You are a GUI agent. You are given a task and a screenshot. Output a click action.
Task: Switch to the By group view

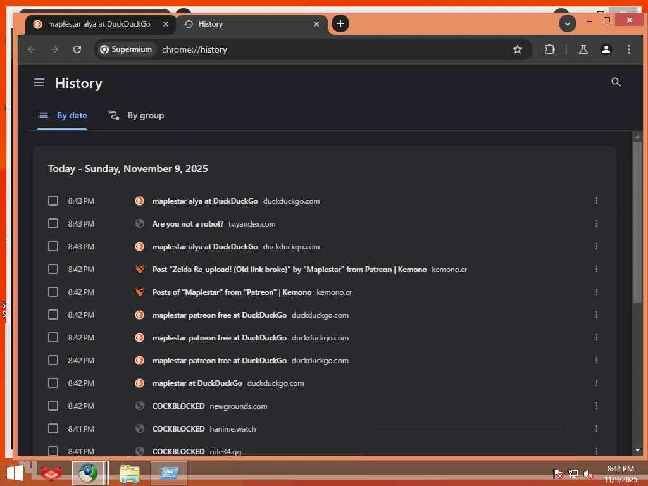[137, 115]
